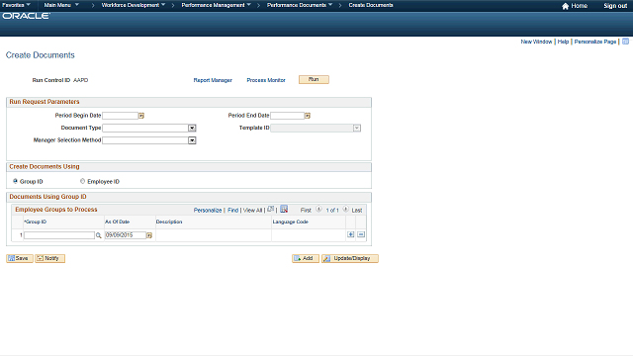Click the Find link in the grid
The width and height of the screenshot is (633, 356).
233,211
